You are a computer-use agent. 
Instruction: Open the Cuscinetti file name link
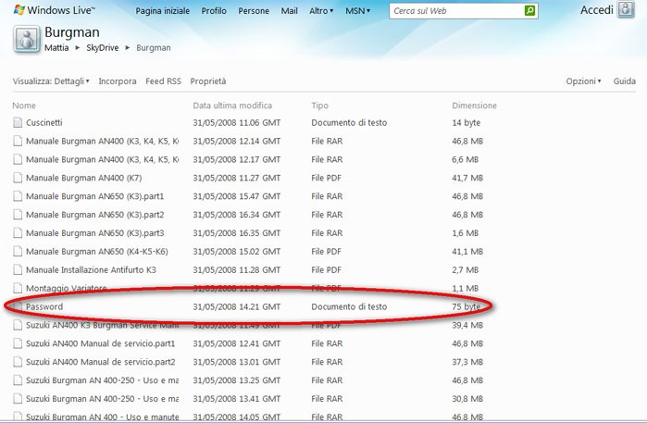point(44,122)
